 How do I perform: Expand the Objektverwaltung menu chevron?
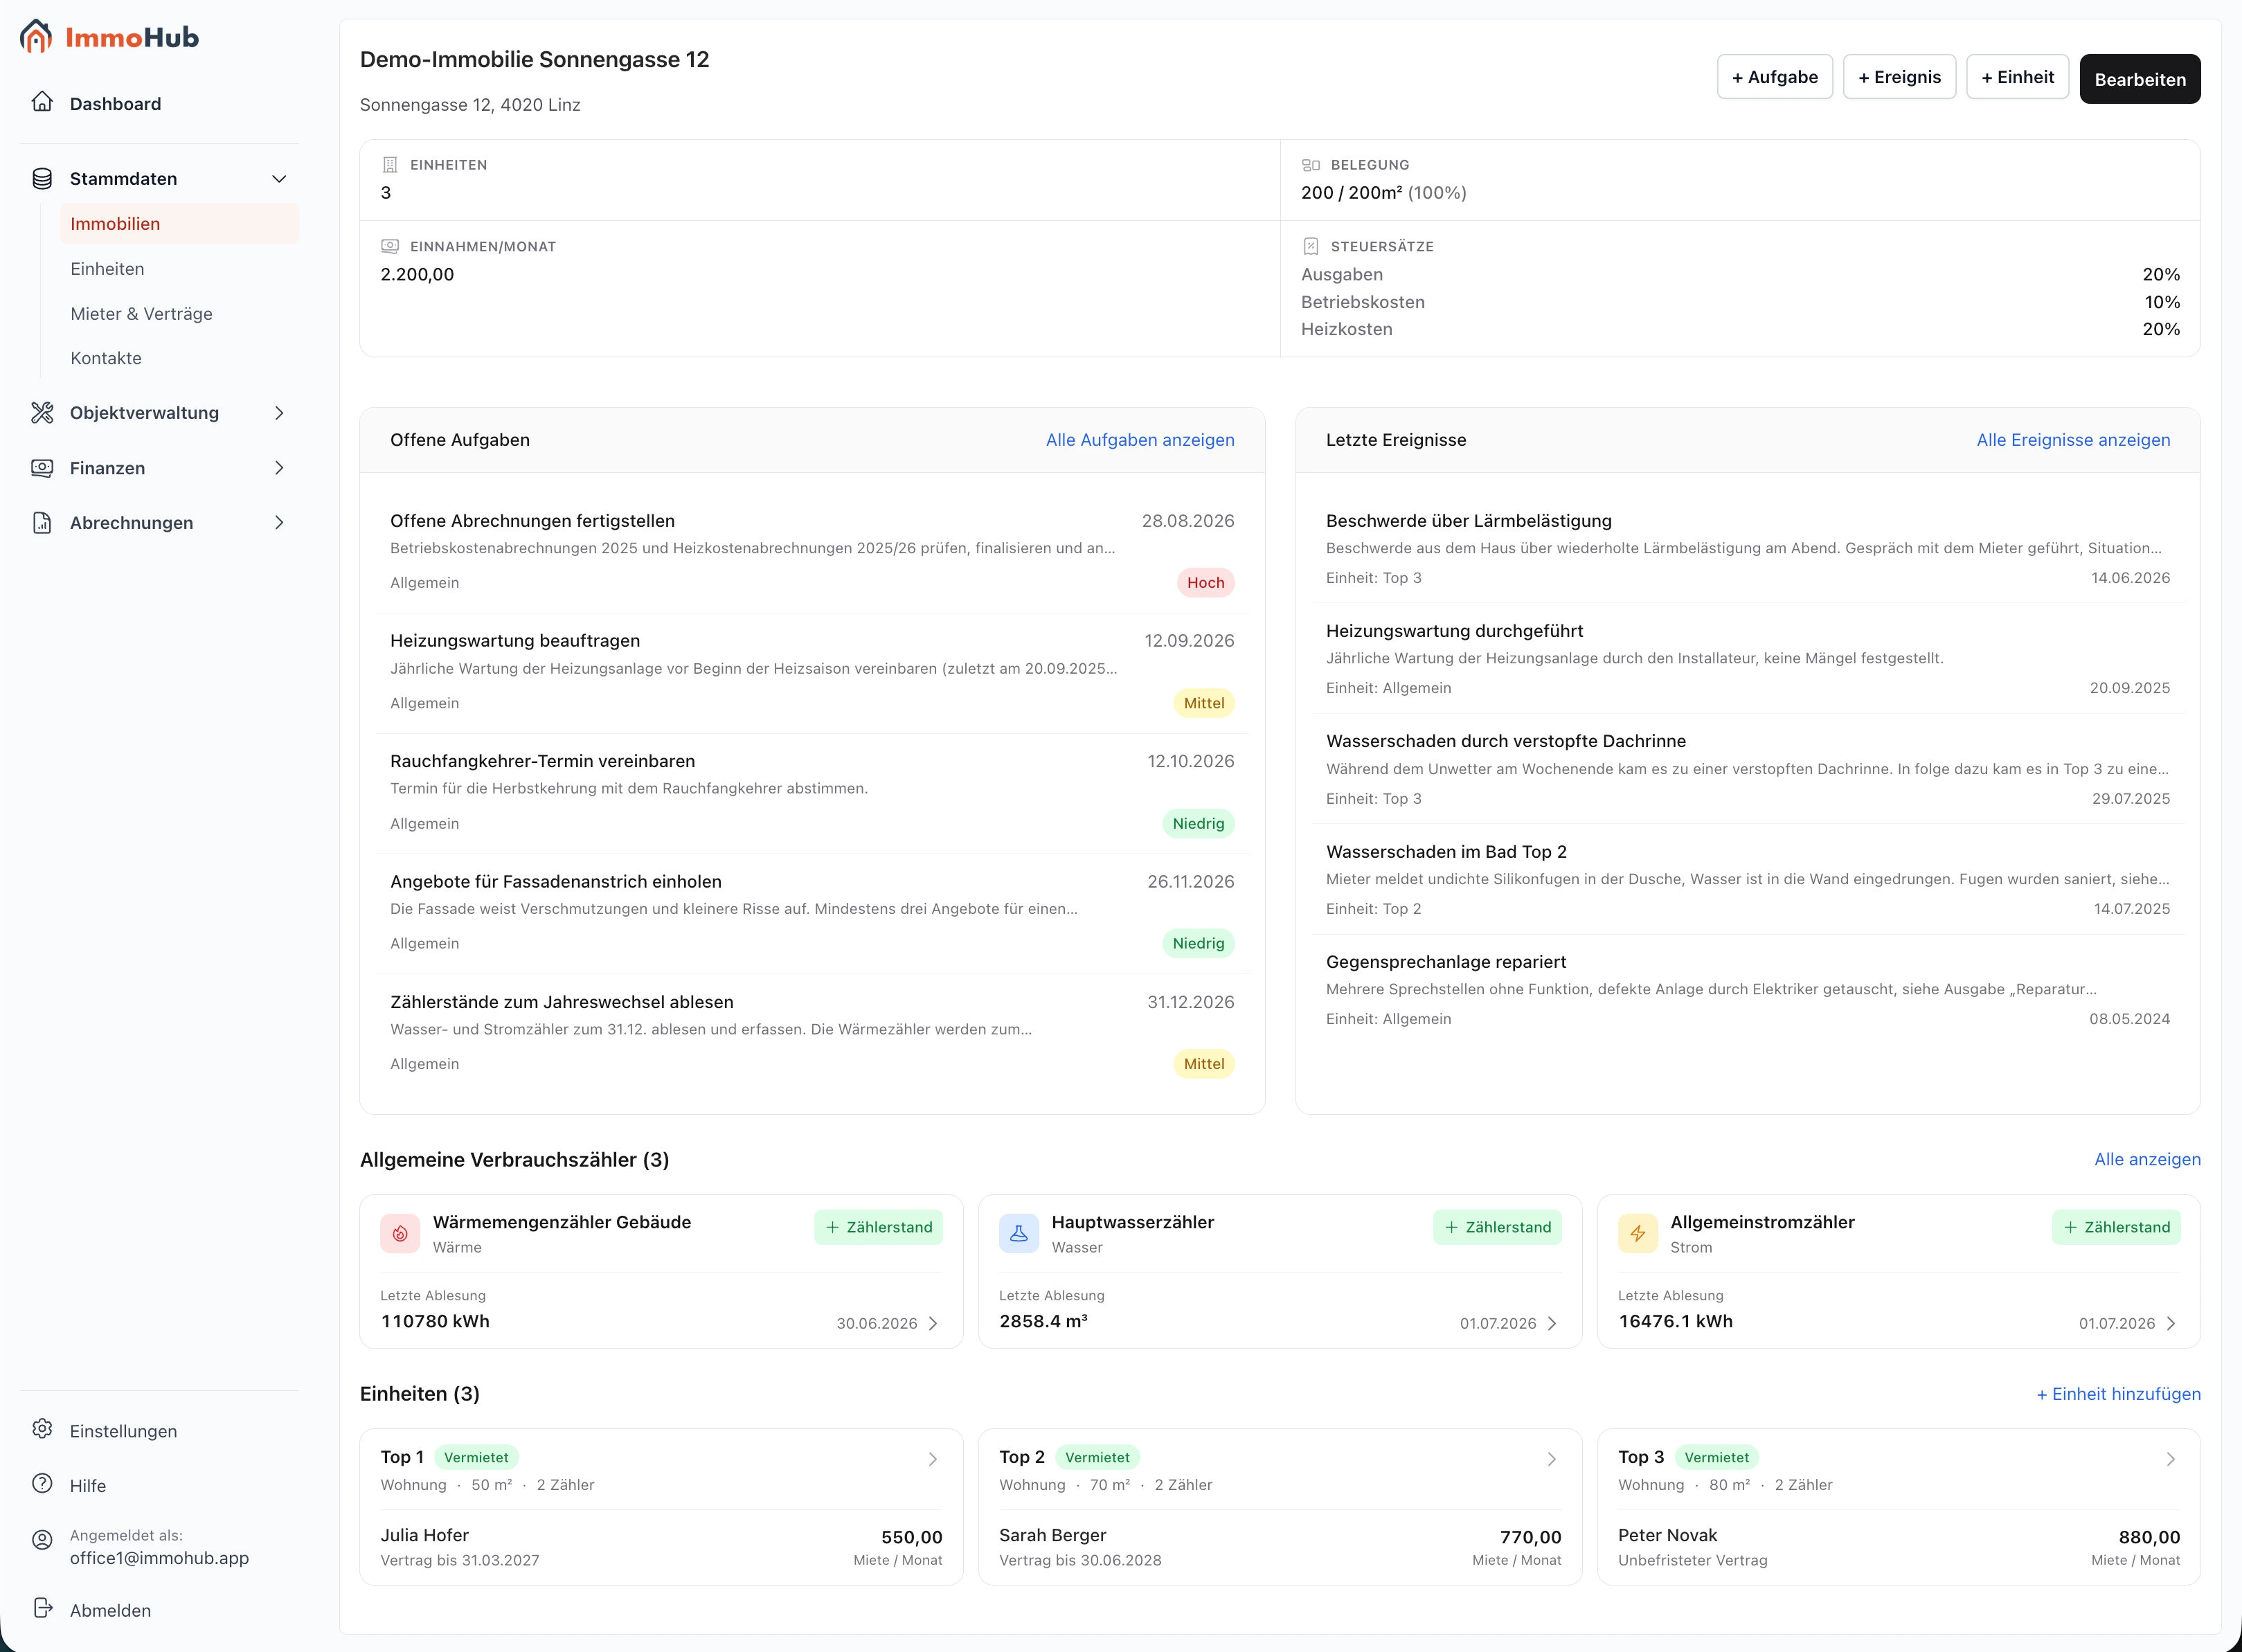point(279,413)
